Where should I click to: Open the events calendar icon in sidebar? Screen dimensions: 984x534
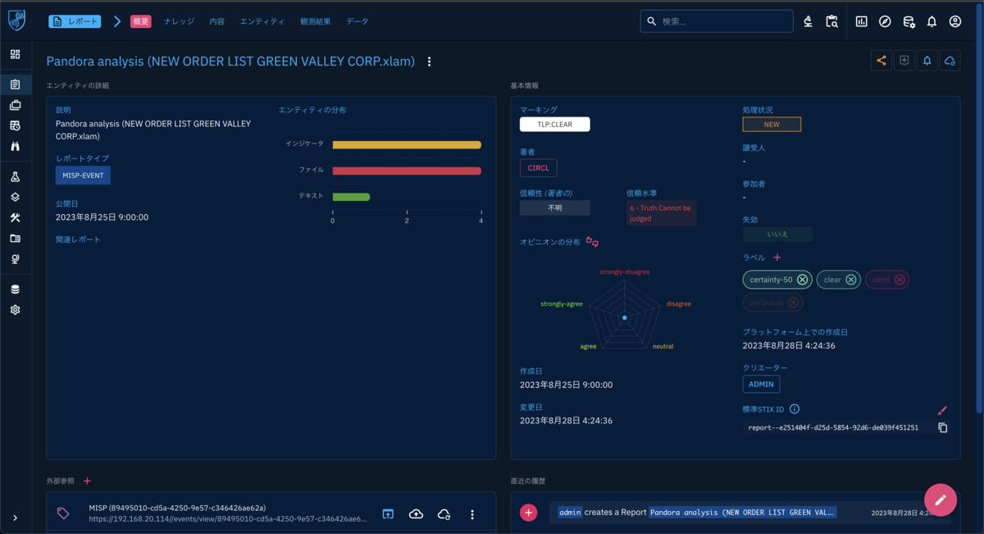point(15,126)
